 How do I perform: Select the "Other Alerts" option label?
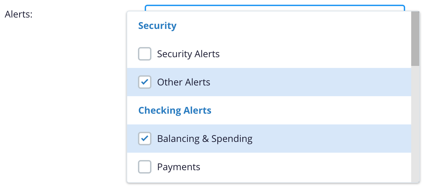click(x=183, y=82)
